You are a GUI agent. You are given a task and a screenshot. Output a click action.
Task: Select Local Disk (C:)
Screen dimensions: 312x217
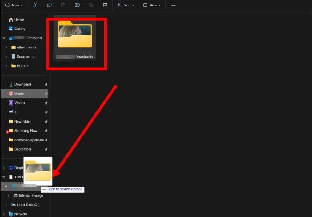pyautogui.click(x=25, y=205)
